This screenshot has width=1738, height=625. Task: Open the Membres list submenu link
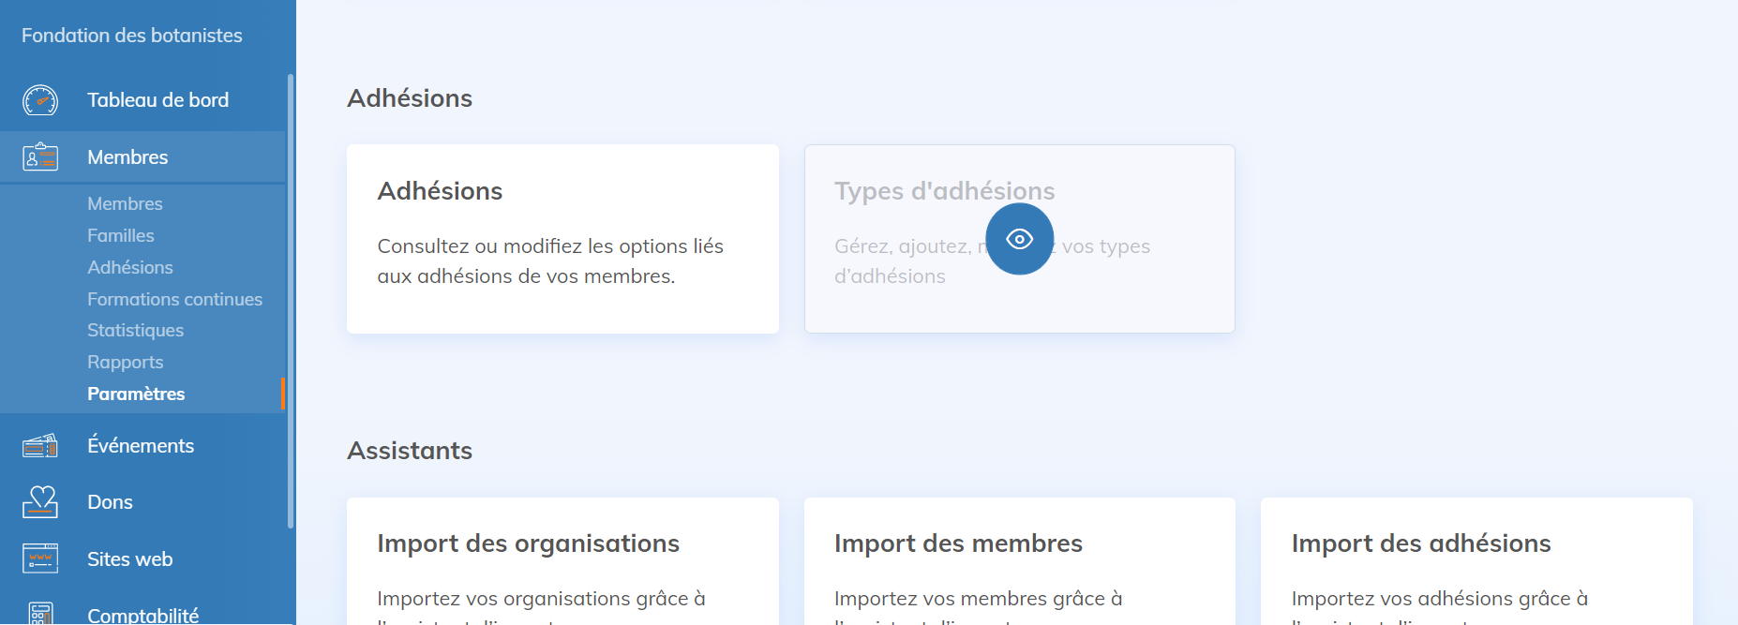[x=125, y=204]
